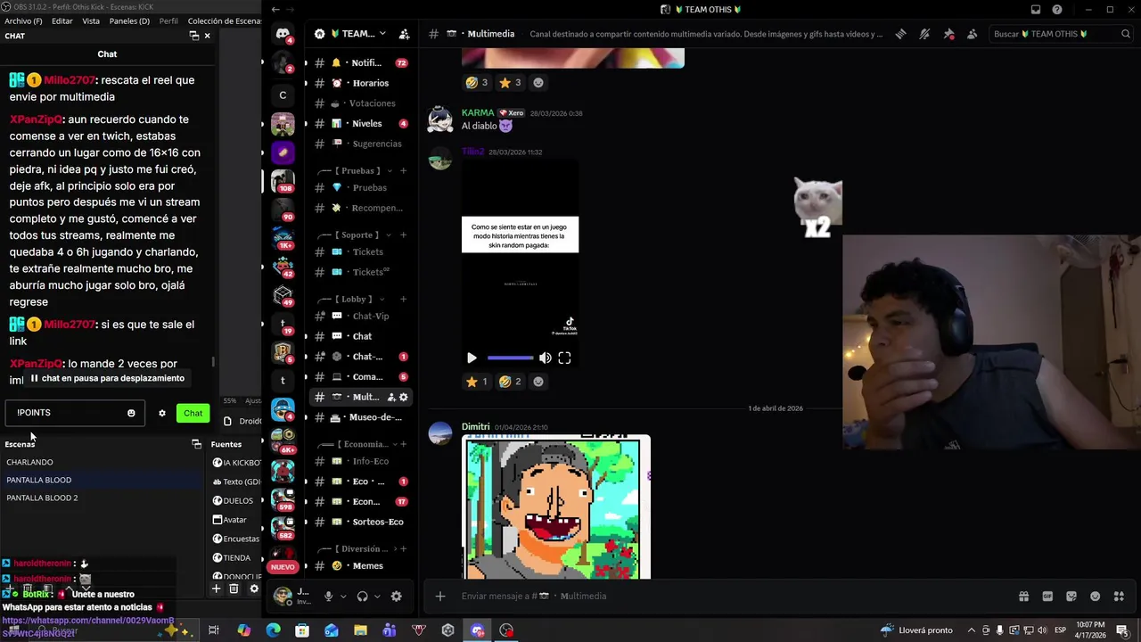Invite people icon next to TEAM server name

[404, 34]
